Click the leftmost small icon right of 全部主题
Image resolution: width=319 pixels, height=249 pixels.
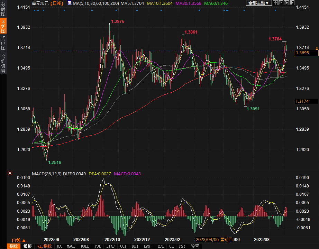pos(275,3)
